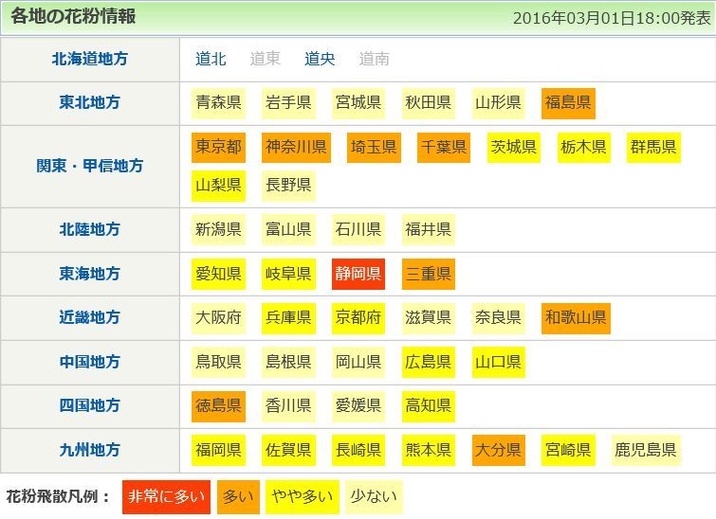716x519 pixels.
Task: Click 鹿児島県 in the Kyushu row
Action: (645, 449)
